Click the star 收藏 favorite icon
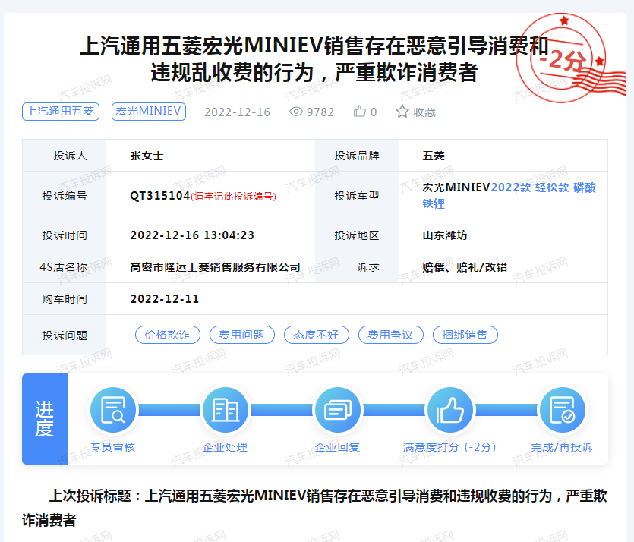634x542 pixels. tap(402, 112)
